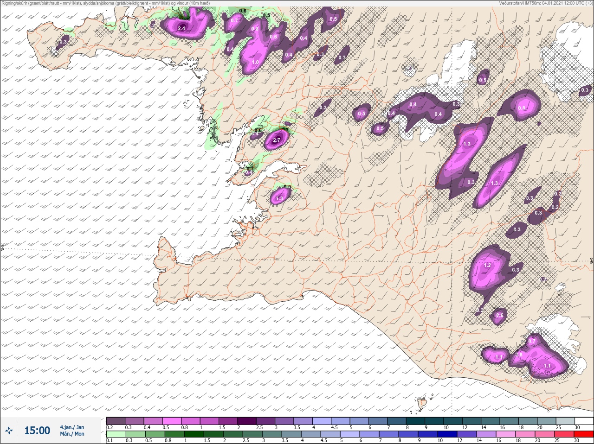Click the dark purple 0.2 snow-scale swatch
The width and height of the screenshot is (594, 444).
116,420
